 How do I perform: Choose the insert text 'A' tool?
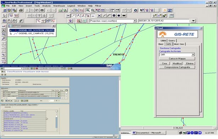coord(88,16)
